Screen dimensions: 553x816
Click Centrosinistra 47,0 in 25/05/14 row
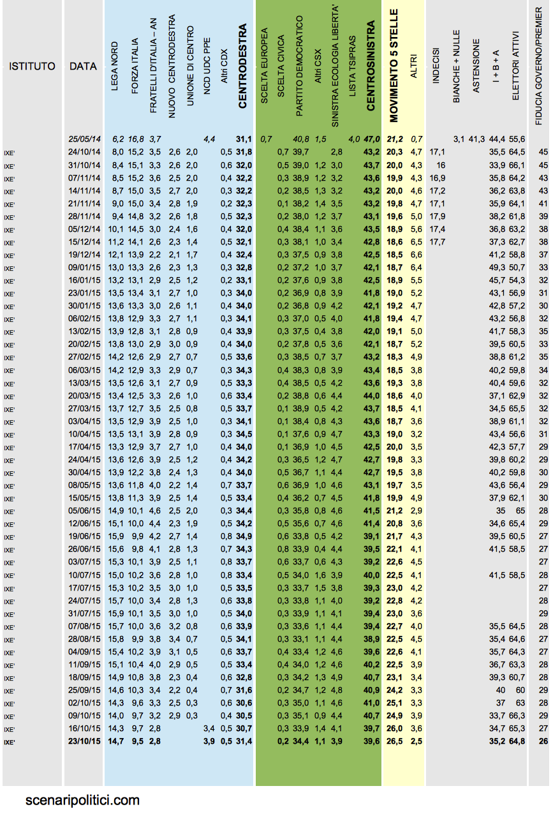tap(372, 139)
